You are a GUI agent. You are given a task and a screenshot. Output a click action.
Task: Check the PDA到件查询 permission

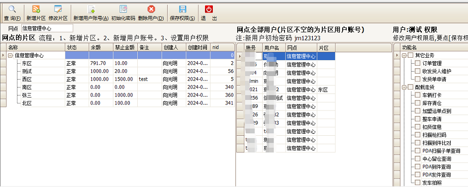pos(417,167)
